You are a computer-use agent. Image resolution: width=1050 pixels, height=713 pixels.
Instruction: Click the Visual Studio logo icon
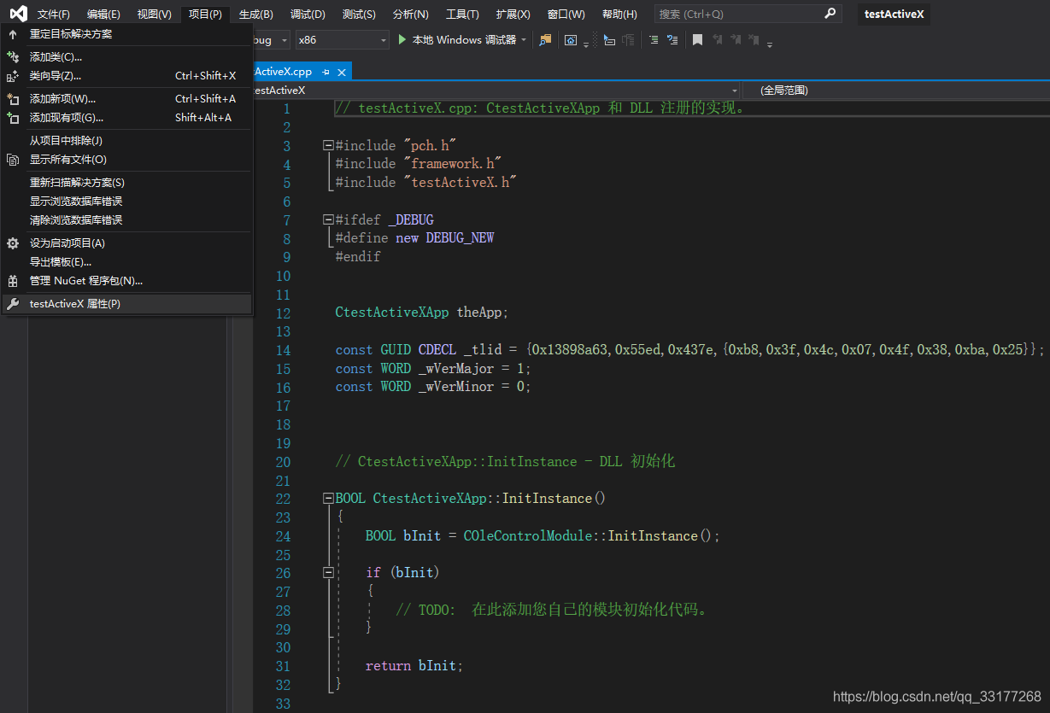18,14
